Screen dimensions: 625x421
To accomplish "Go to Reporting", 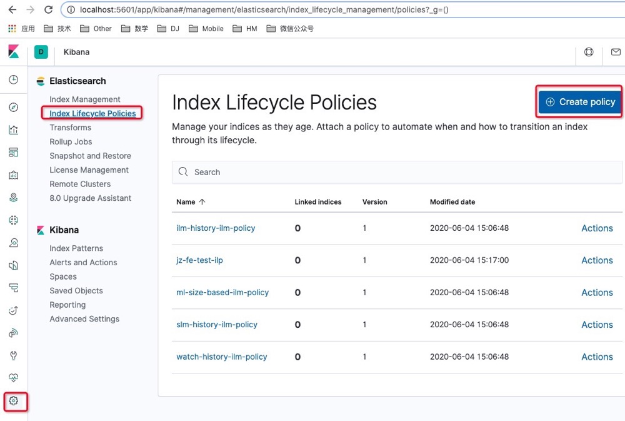I will [x=67, y=305].
